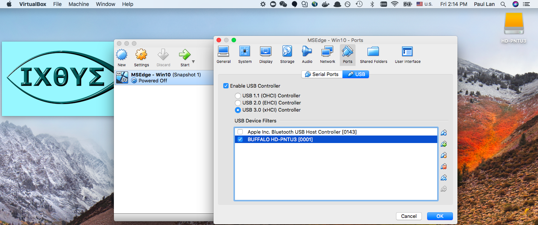Click the Start arrow in Manager toolbar
This screenshot has height=225, width=538.
tap(184, 58)
